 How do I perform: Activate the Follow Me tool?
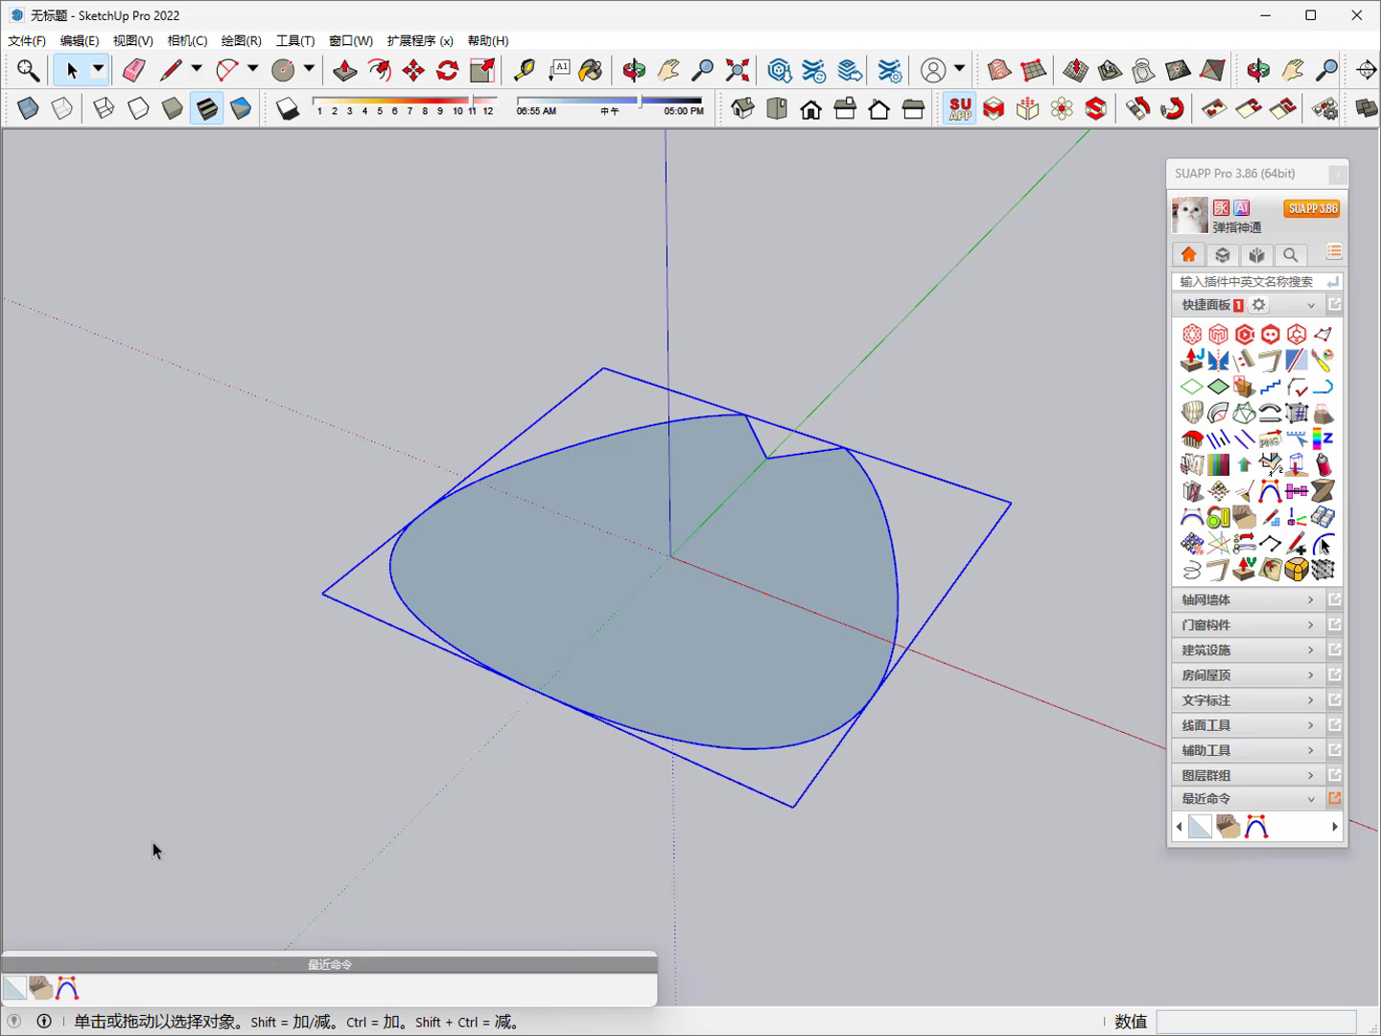[380, 70]
